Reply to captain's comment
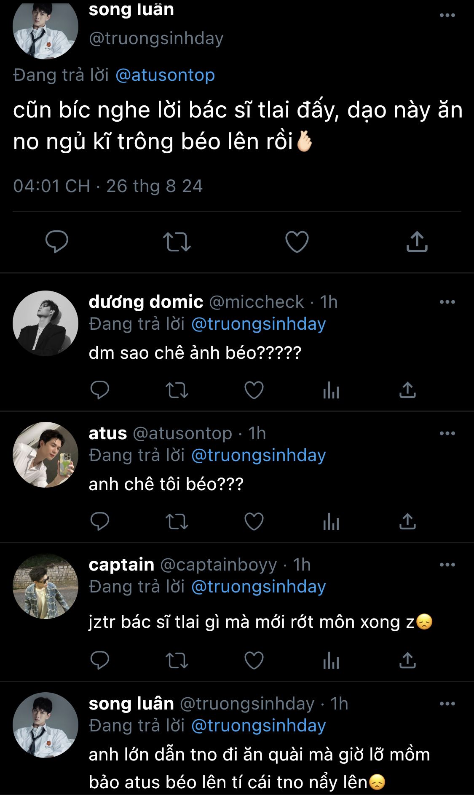474x795 pixels. (100, 660)
